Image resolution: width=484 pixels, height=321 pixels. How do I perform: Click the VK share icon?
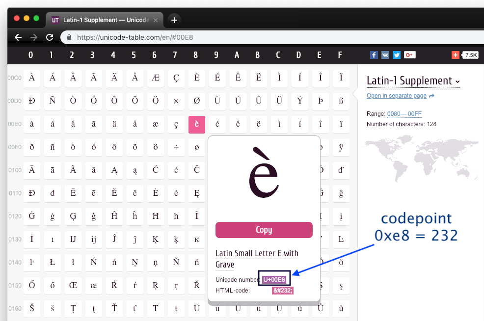385,55
